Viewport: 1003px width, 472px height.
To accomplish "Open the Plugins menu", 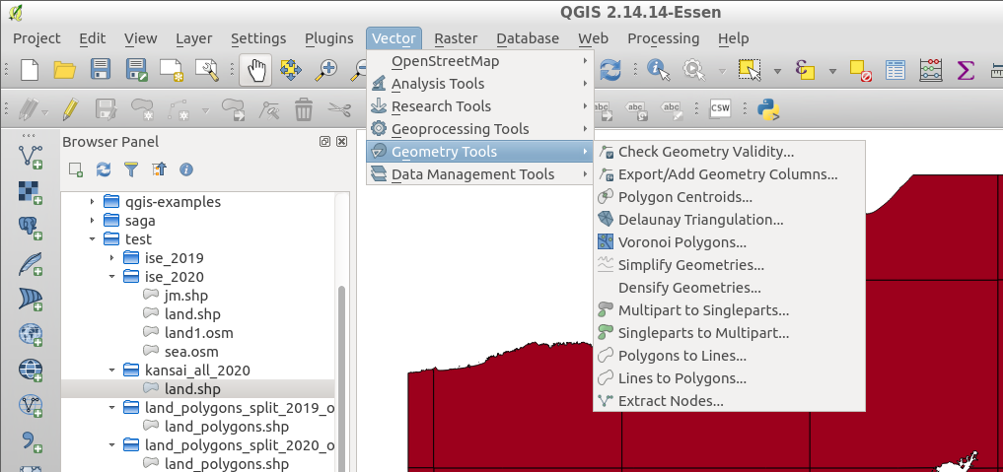I will [x=328, y=38].
